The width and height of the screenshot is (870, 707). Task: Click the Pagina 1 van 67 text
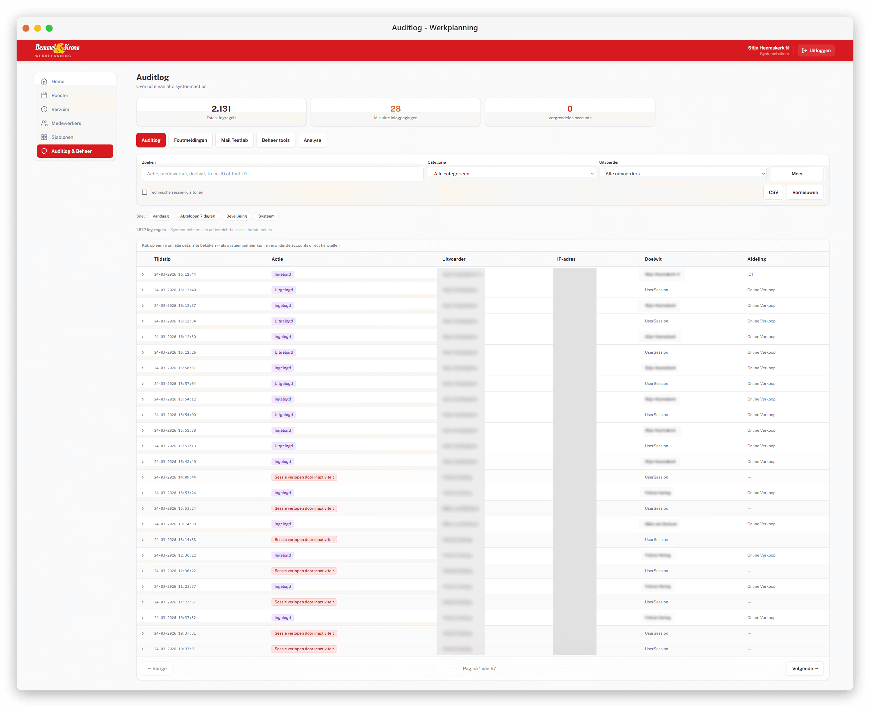point(479,669)
